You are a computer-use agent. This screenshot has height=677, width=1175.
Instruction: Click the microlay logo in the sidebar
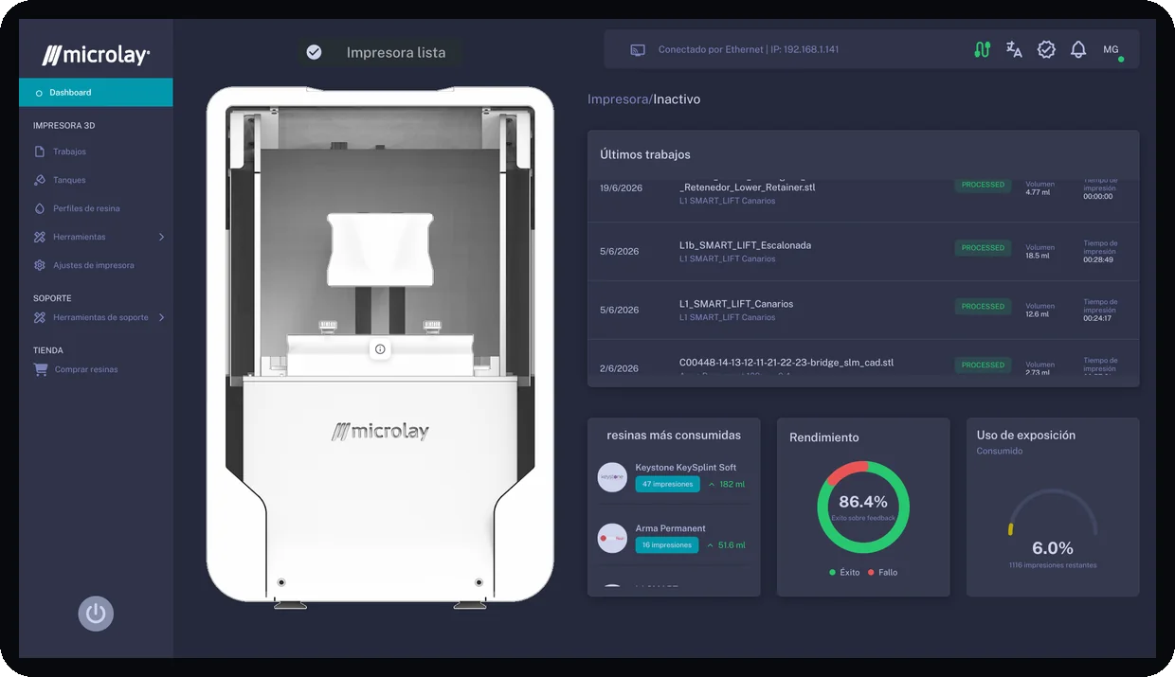point(96,55)
